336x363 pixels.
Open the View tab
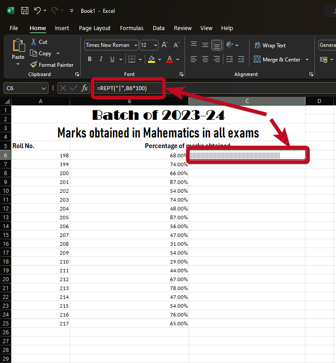pos(206,28)
